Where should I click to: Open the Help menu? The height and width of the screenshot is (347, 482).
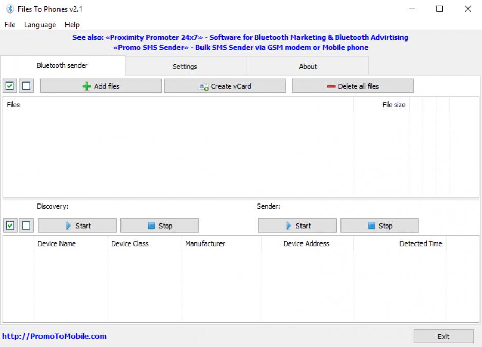pyautogui.click(x=72, y=25)
